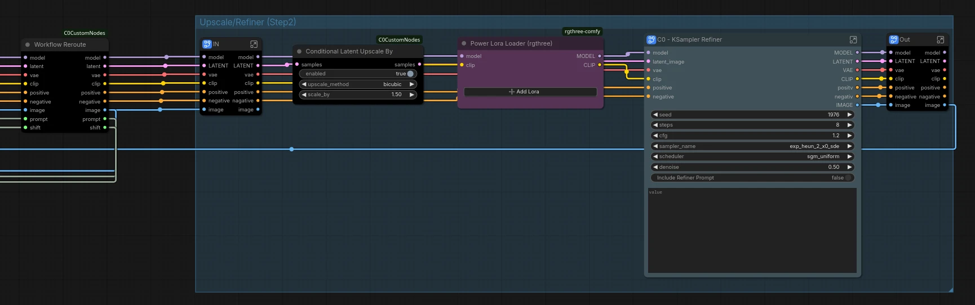975x305 pixels.
Task: Increase seed with the right arrow
Action: pos(849,115)
